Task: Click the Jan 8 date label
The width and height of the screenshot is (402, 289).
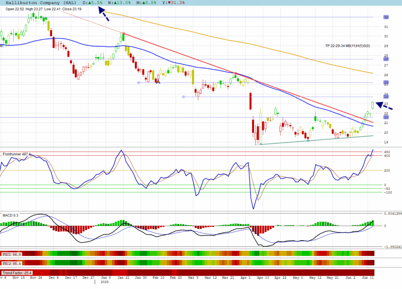Action: [x=106, y=278]
